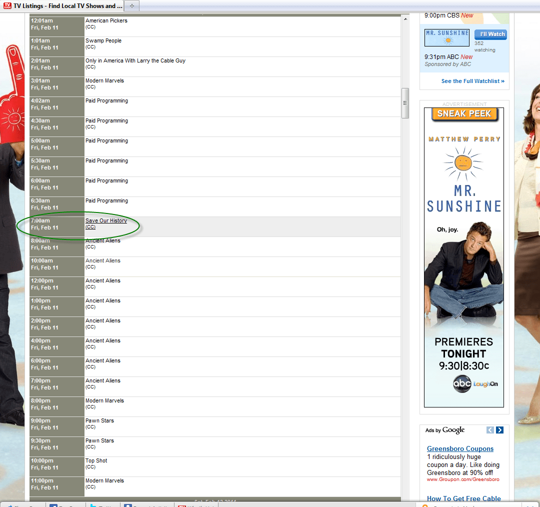Click the 12:01am Fri, Feb 11 time cell
The height and width of the screenshot is (507, 540).
[57, 26]
